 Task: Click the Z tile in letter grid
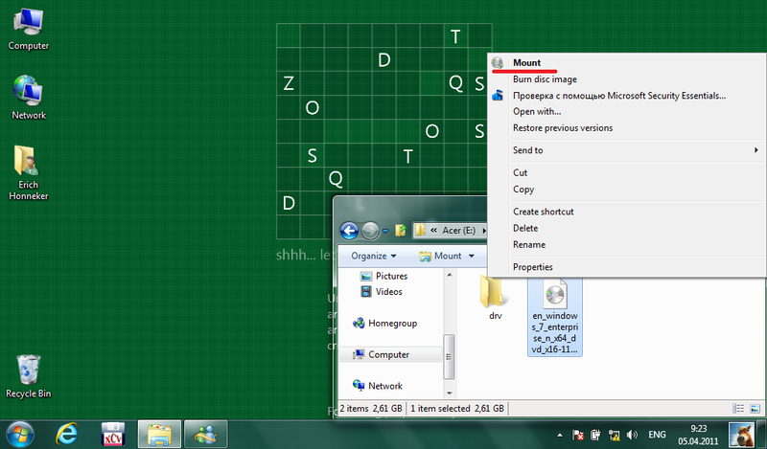point(289,83)
